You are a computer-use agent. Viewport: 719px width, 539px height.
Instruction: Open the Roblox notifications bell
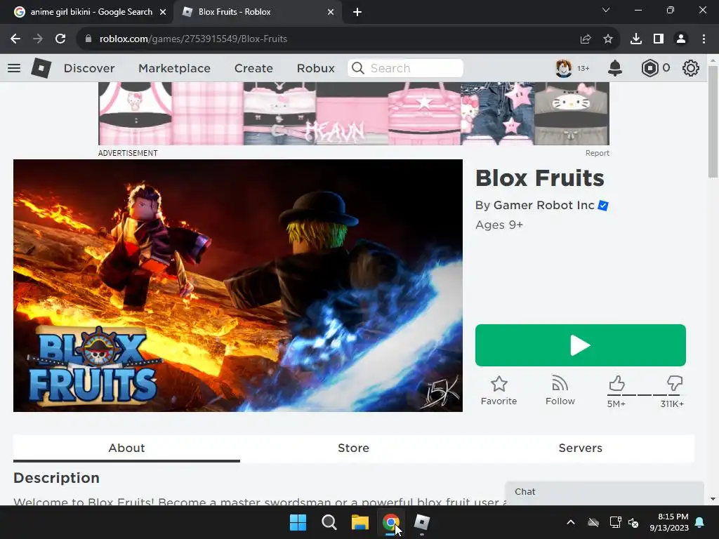point(615,68)
